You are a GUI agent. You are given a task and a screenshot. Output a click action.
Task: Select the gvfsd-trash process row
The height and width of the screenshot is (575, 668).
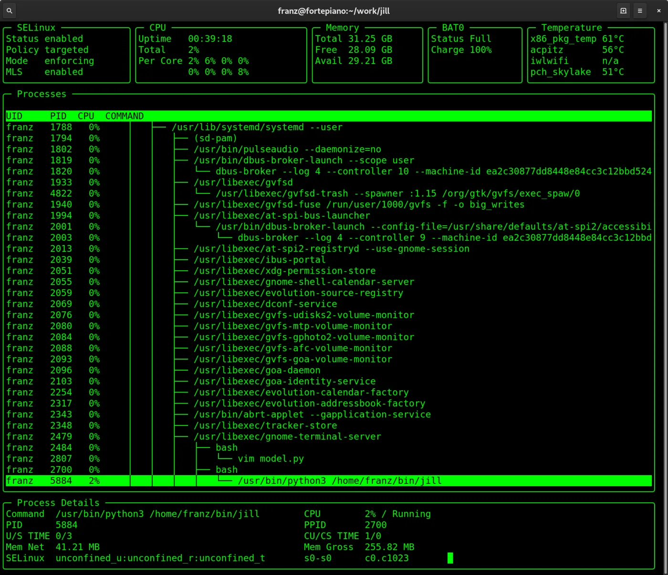point(329,193)
